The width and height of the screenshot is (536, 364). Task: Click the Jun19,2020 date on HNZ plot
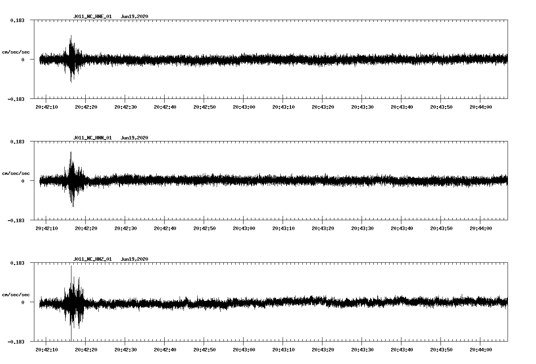135,259
